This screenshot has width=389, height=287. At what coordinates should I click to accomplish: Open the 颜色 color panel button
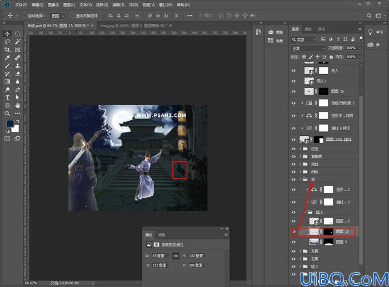(275, 32)
